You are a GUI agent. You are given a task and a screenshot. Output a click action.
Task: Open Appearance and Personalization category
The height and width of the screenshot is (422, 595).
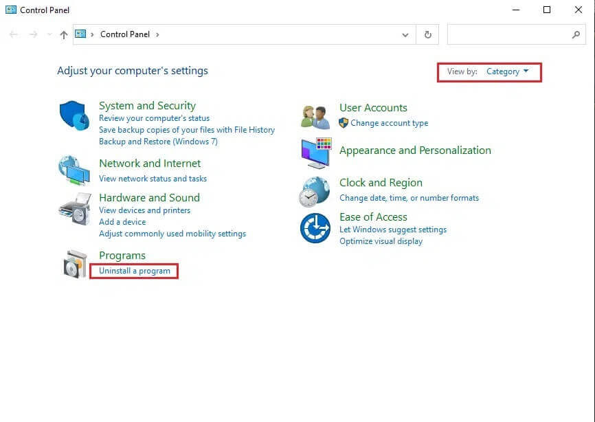(x=415, y=151)
